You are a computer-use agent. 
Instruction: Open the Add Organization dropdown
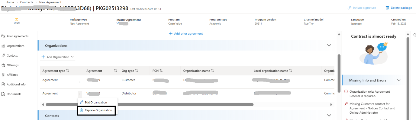58,57
